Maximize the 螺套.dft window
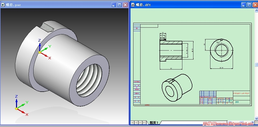Viewport: 258px width, 127px height. [x=249, y=5]
